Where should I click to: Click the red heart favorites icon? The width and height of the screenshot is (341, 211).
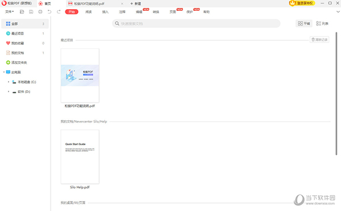point(8,43)
